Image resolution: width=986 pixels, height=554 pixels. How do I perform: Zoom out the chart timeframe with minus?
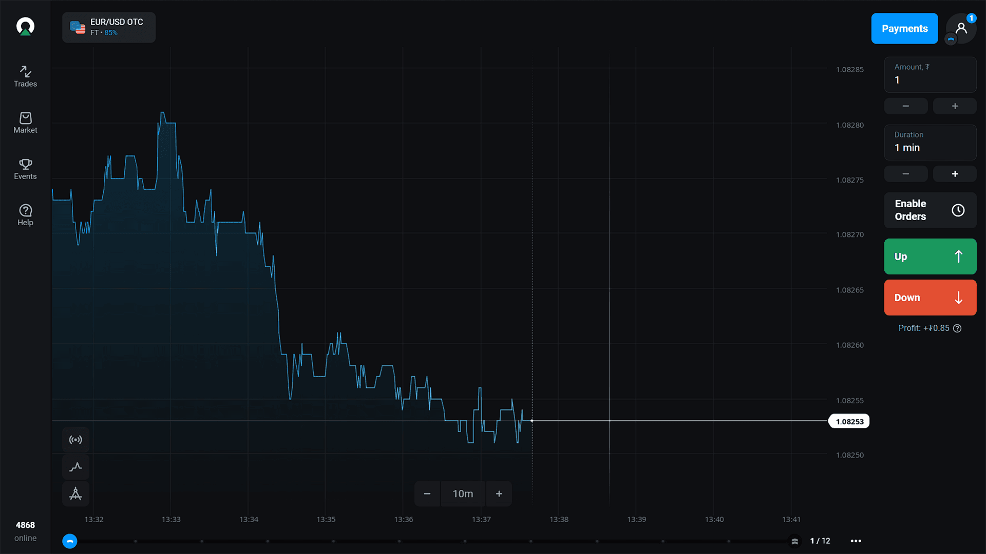(427, 493)
